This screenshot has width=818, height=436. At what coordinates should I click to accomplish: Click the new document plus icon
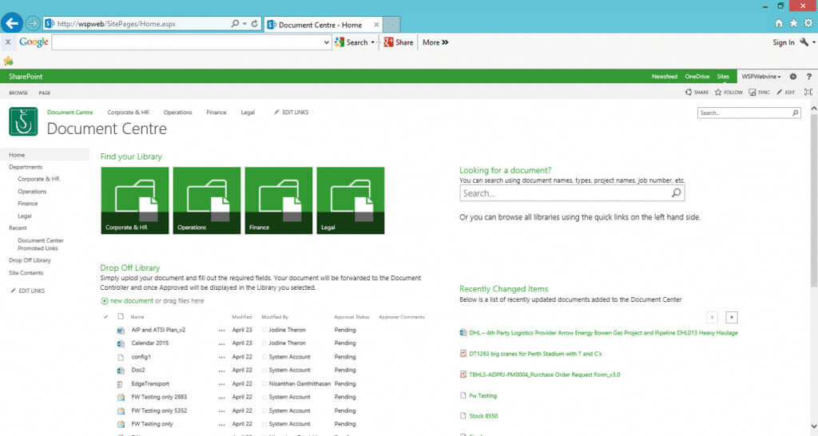(x=105, y=301)
